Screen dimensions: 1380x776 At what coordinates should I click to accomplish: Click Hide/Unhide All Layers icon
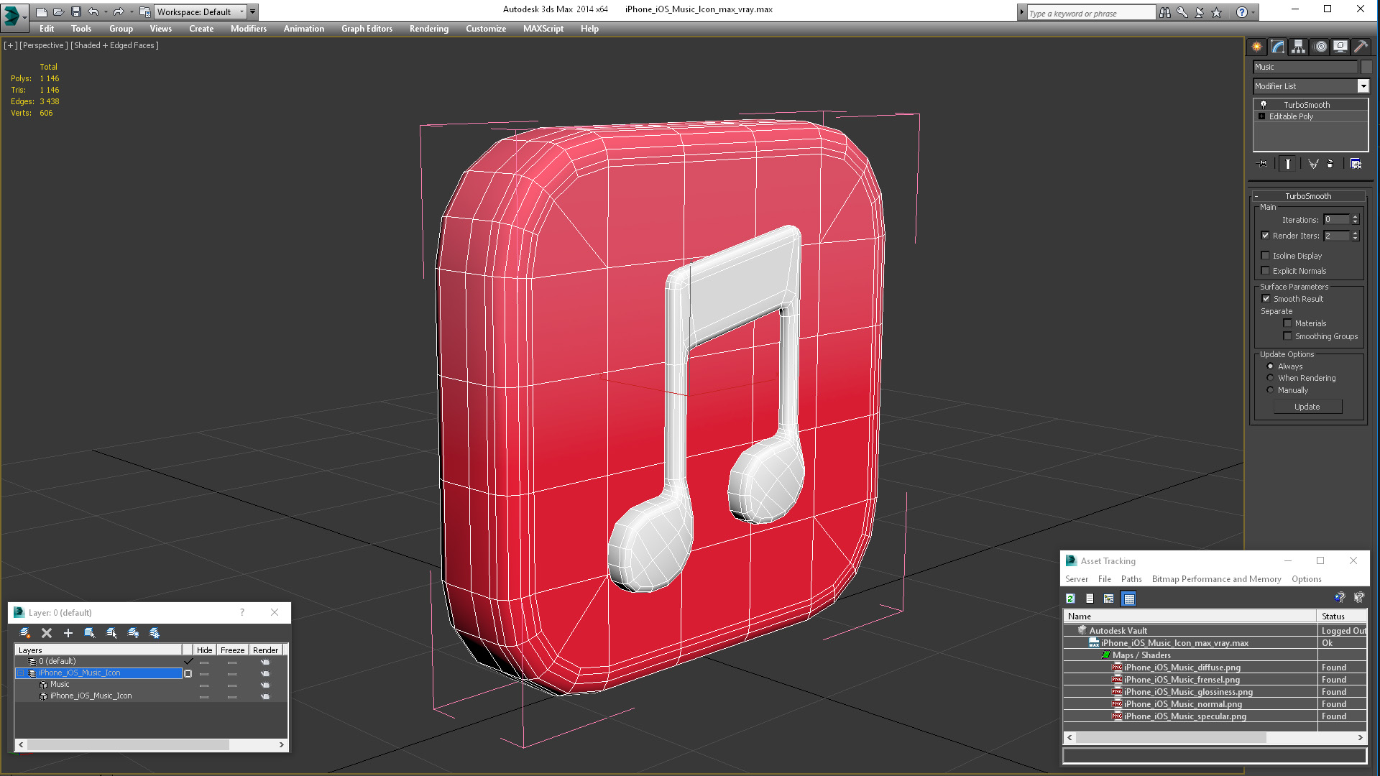[x=133, y=633]
